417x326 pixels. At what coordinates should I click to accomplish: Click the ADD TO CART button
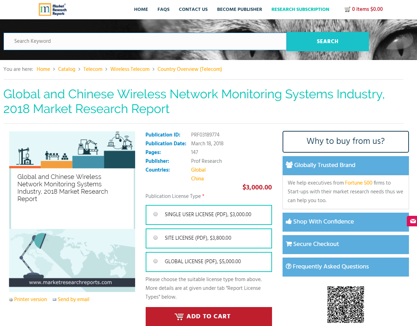pos(208,316)
